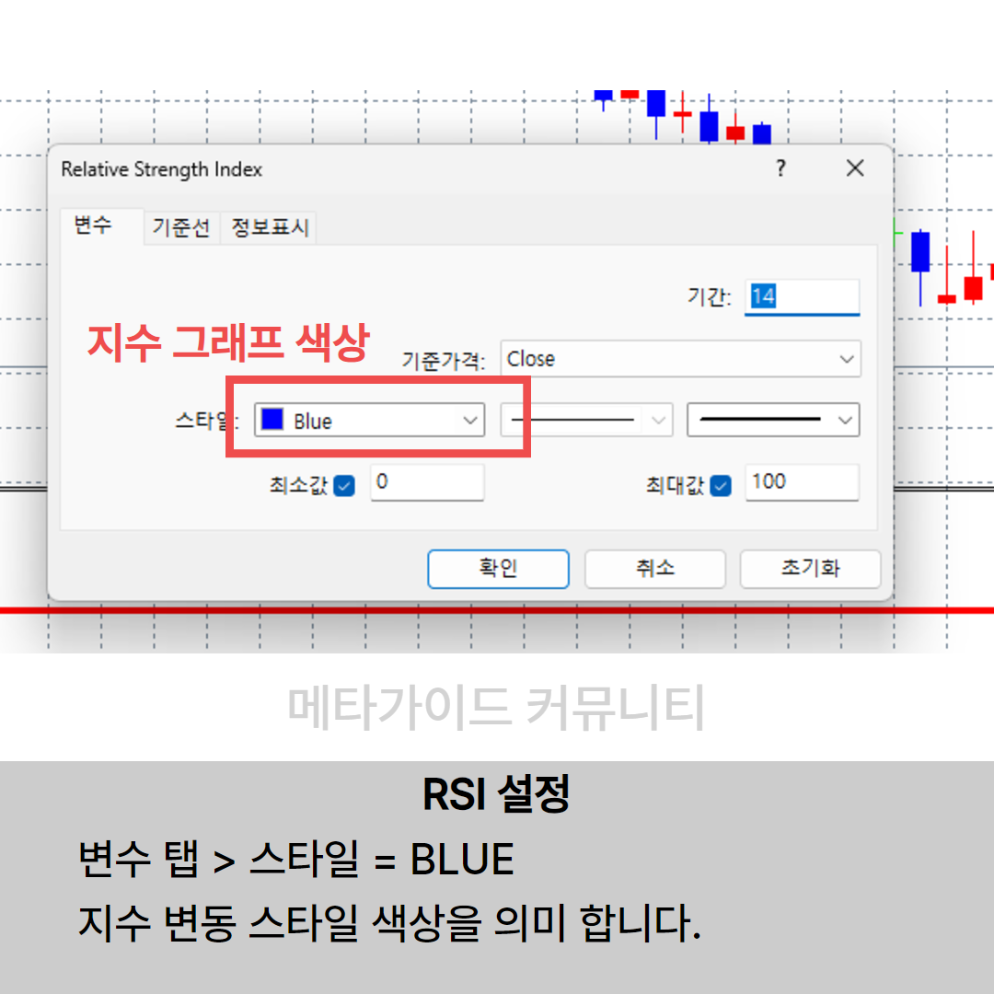The image size is (994, 994).
Task: Click the question mark help icon
Action: click(780, 168)
